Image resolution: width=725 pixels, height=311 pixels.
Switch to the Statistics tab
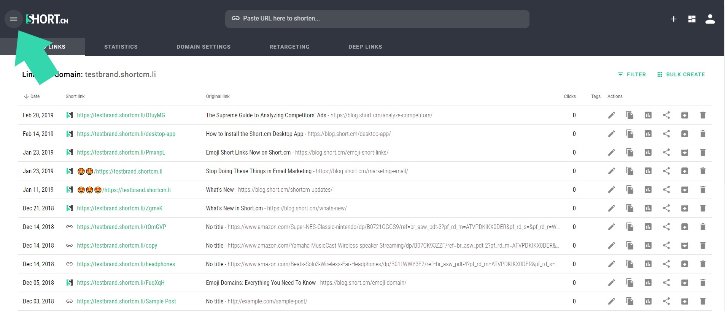(121, 47)
